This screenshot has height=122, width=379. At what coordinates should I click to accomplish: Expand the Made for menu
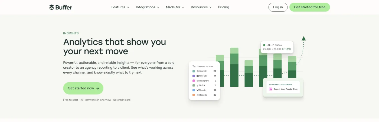(175, 7)
